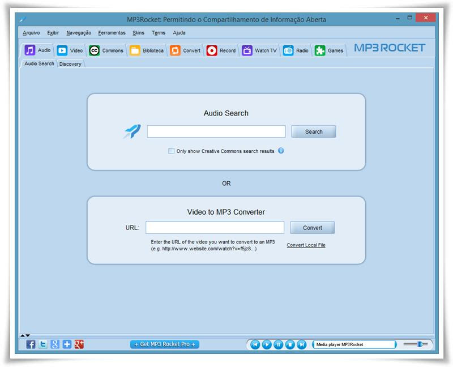Open the Terms menu

pyautogui.click(x=159, y=33)
